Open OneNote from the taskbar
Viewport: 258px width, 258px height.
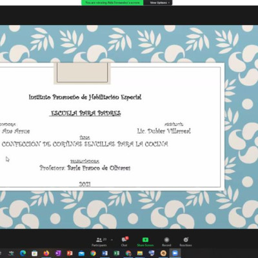58,253
